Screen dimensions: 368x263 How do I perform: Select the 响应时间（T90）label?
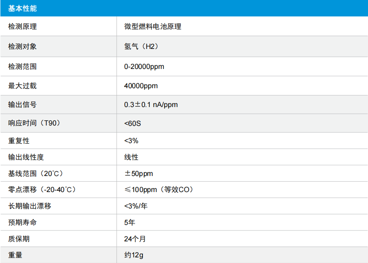35,123
